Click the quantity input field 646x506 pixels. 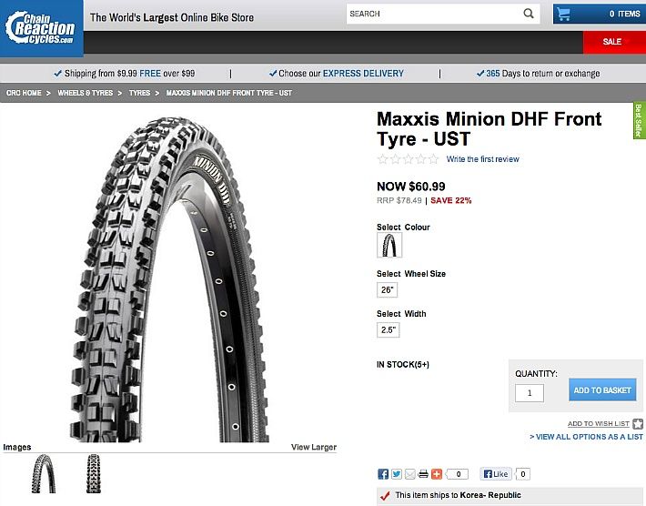pyautogui.click(x=530, y=393)
